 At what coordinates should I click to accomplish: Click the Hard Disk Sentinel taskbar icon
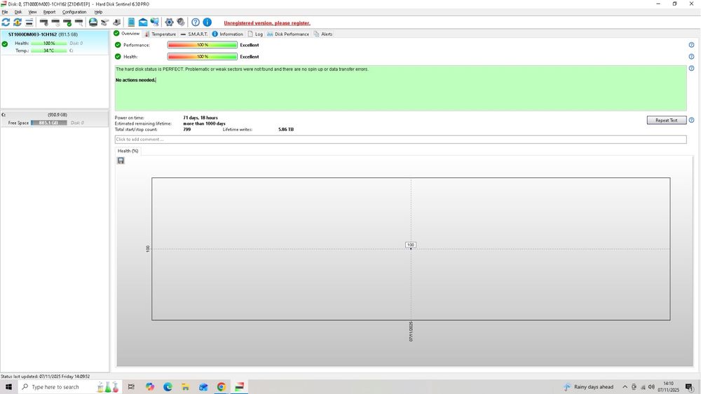pyautogui.click(x=239, y=387)
